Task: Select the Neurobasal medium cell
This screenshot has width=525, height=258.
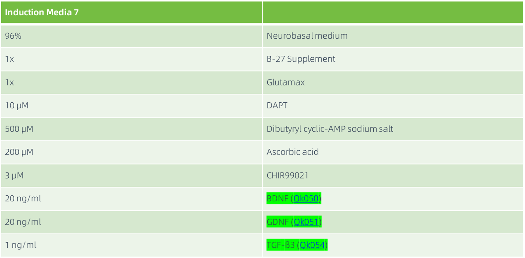Action: (307, 36)
